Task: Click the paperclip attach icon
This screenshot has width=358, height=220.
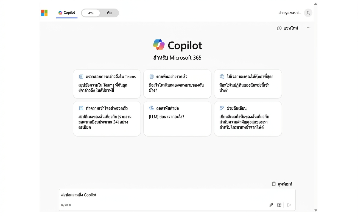Action: tap(271, 205)
